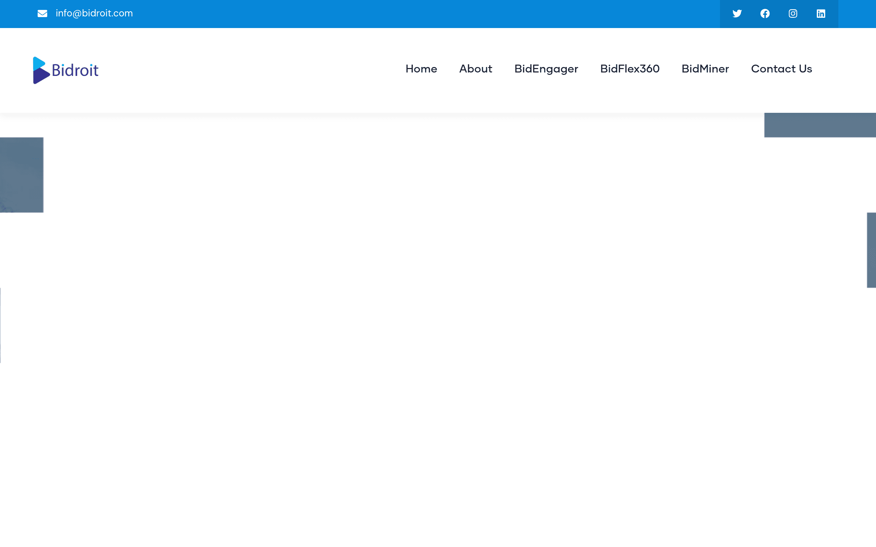Open the About menu item
The image size is (876, 547).
coord(476,69)
